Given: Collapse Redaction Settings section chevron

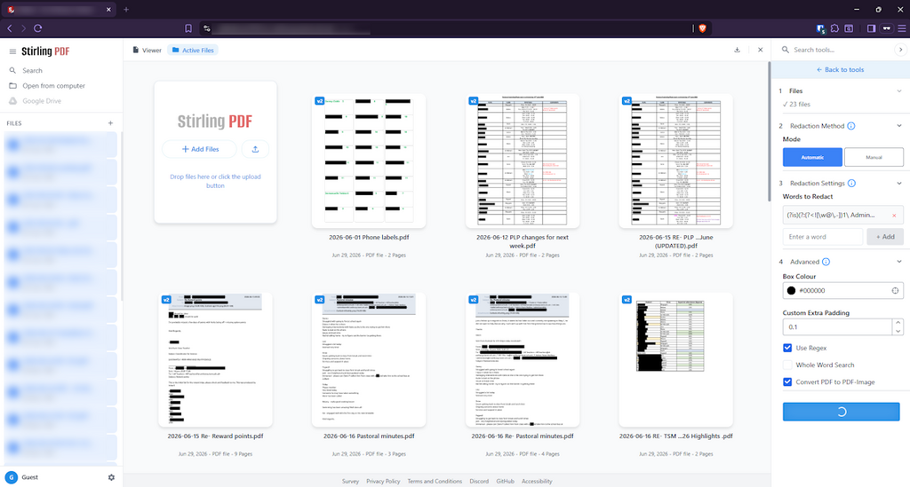Looking at the screenshot, I should pos(899,183).
